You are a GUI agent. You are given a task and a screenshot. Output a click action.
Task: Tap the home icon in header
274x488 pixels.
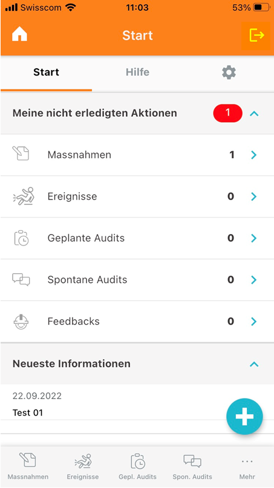click(x=19, y=35)
